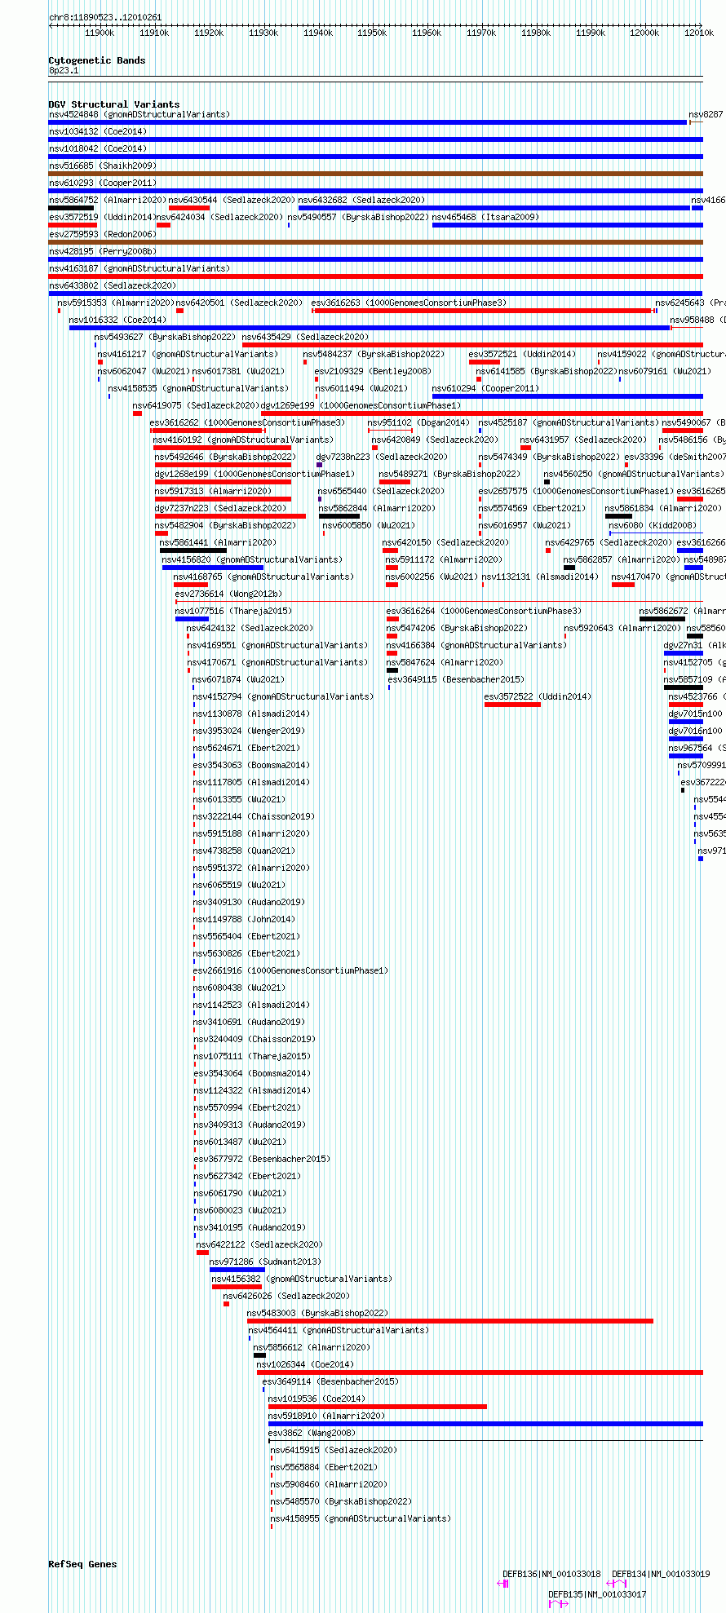Click the DEFB134 gene glyph

click(616, 1584)
